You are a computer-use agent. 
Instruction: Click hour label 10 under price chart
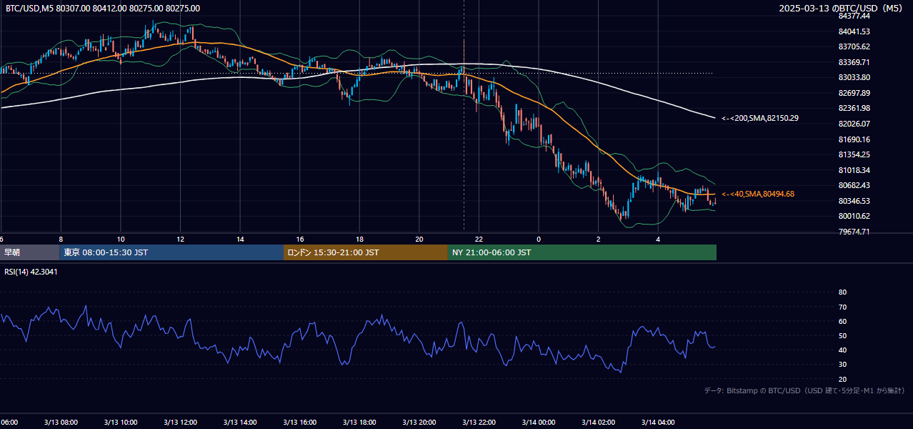tap(121, 239)
